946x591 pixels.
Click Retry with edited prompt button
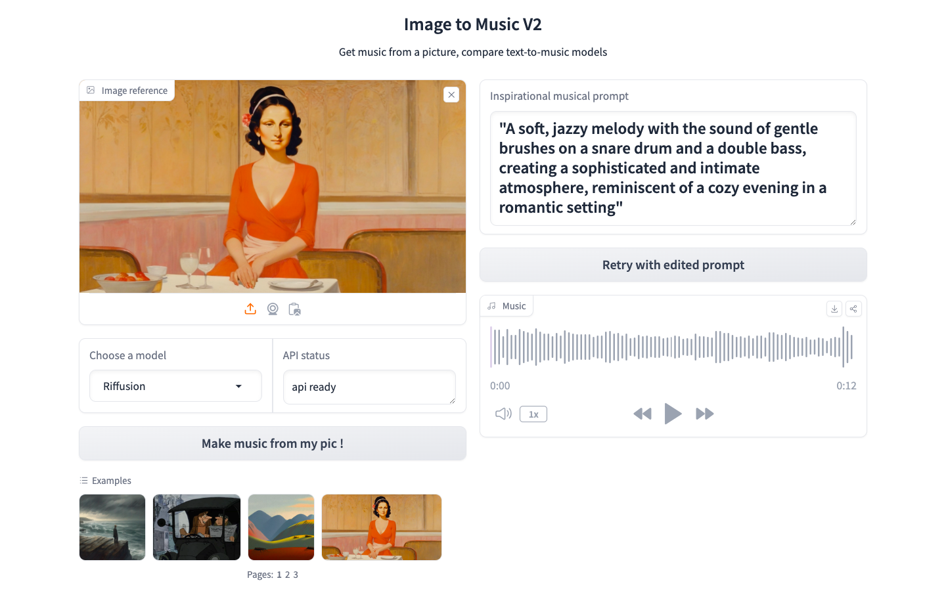point(673,265)
